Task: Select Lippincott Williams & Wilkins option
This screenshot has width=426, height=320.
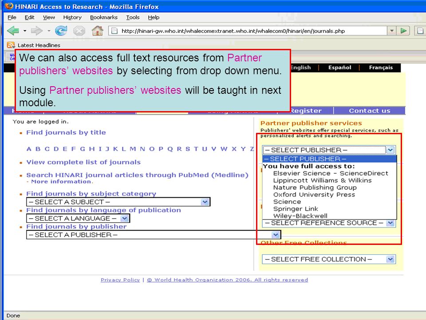Action: point(322,180)
